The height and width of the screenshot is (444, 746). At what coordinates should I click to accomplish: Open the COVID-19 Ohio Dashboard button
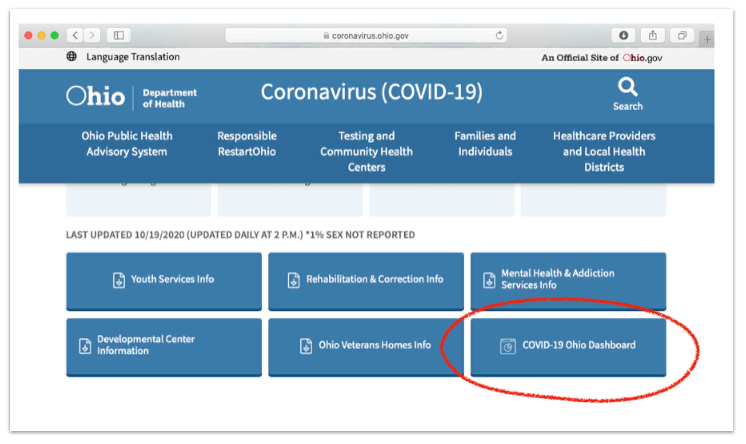click(568, 347)
